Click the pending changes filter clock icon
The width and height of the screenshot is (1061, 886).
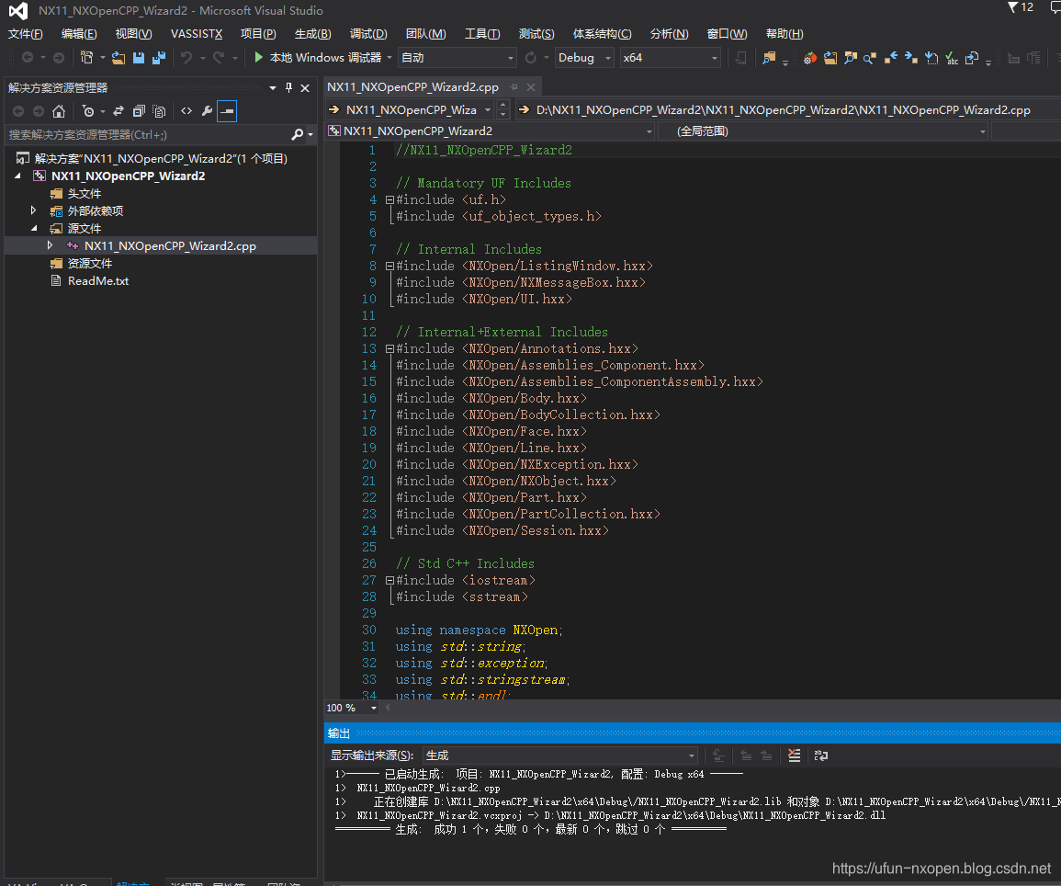[88, 111]
